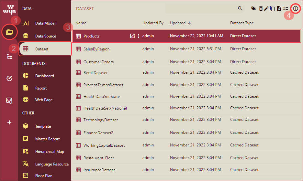Click the Hierarchical Map icon
This screenshot has height=181, width=303.
[26, 151]
